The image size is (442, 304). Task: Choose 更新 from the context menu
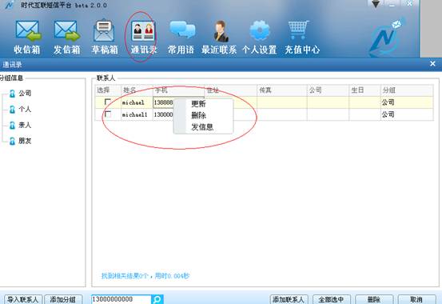pyautogui.click(x=198, y=103)
